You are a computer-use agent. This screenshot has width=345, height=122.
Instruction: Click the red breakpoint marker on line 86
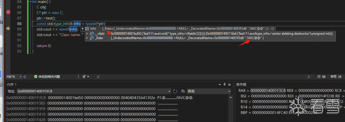(x=8, y=12)
